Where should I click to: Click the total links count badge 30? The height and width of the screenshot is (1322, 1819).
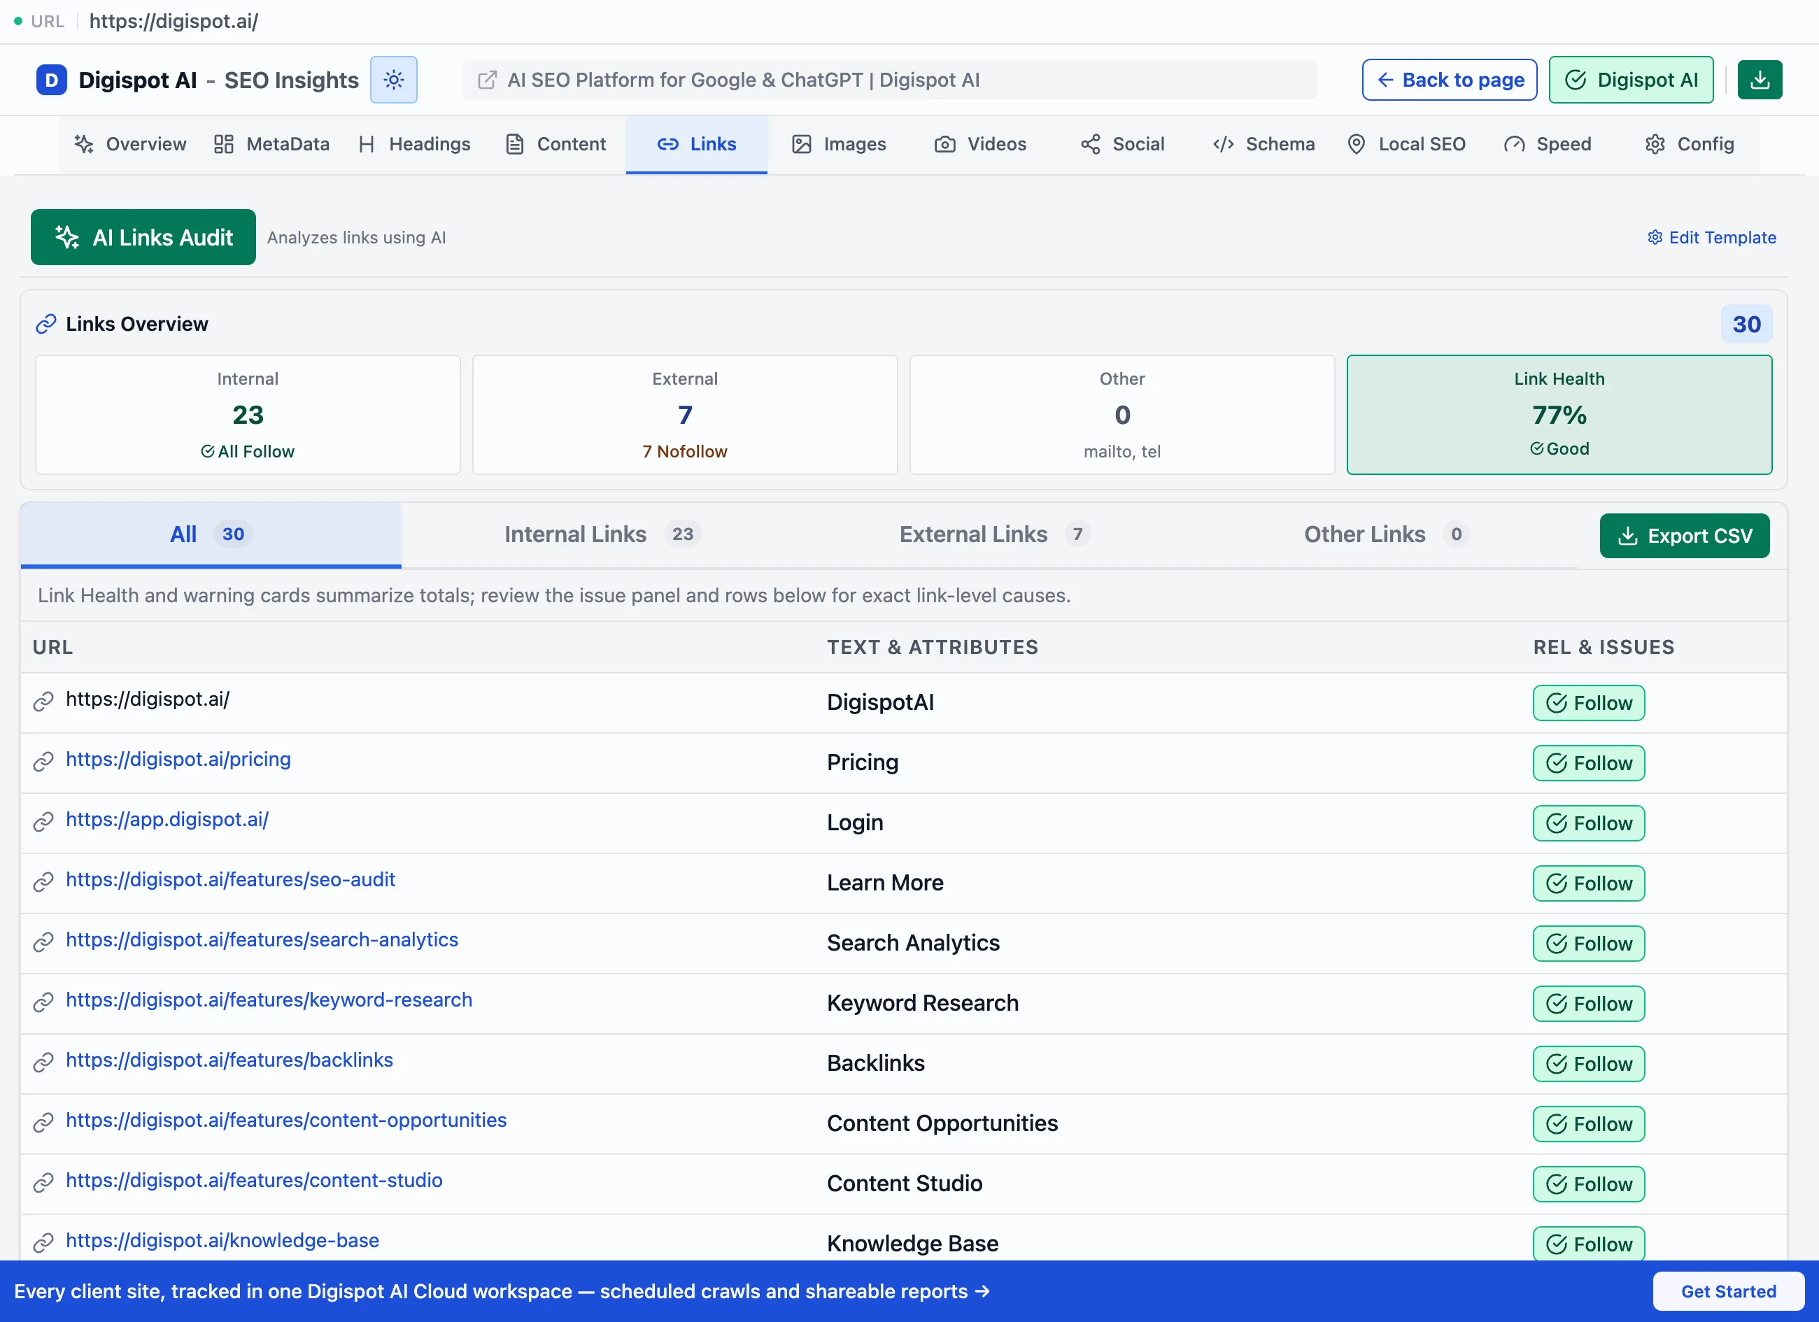1746,324
